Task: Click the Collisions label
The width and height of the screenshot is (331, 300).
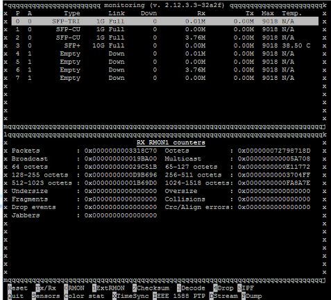Action: pyautogui.click(x=185, y=199)
